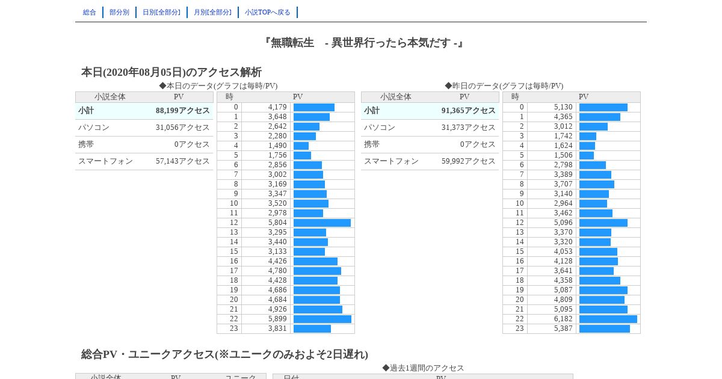722x379 pixels.
Task: Click today's PV value 3,831
Action: click(x=277, y=328)
